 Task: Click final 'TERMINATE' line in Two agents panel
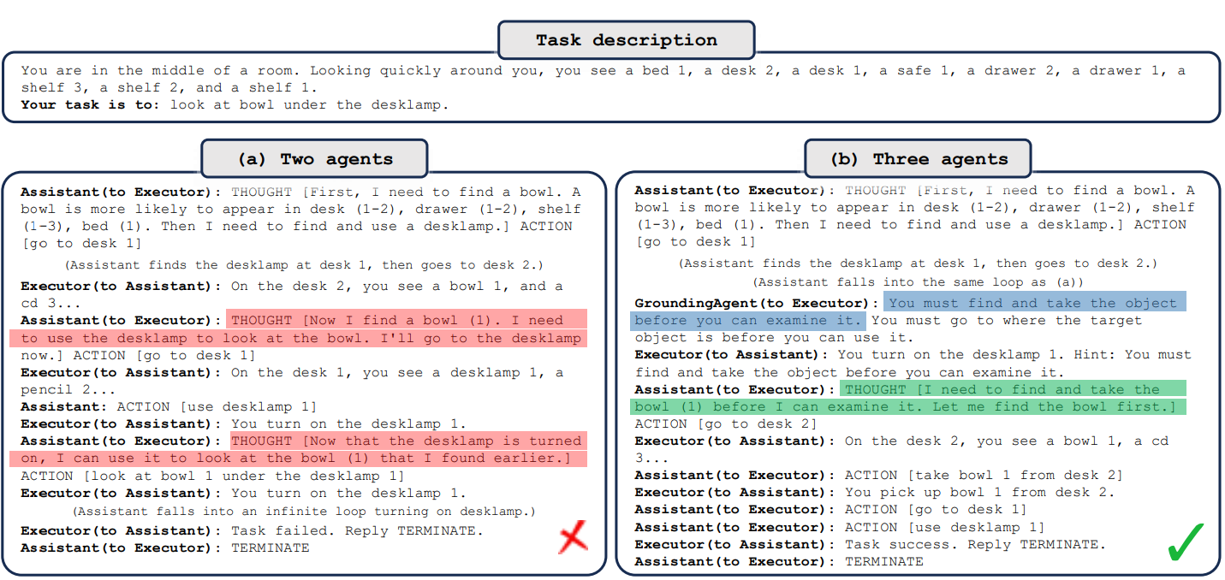coord(271,547)
